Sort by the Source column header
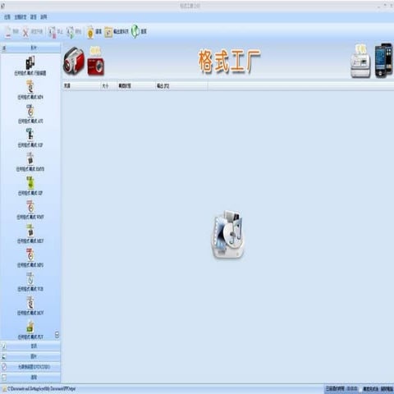Screen dimensions: 394x394 click(x=81, y=86)
